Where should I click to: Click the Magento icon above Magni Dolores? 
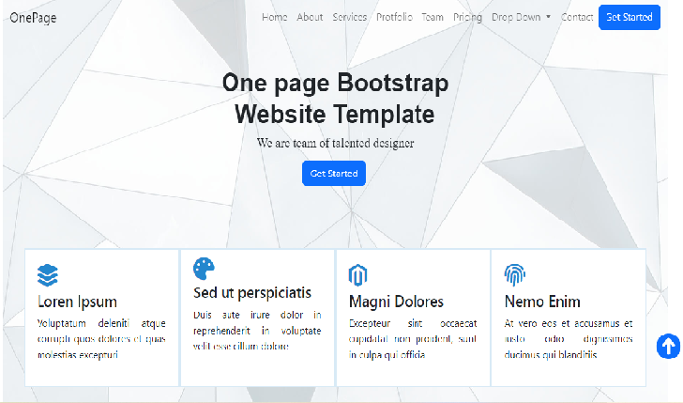coord(357,275)
